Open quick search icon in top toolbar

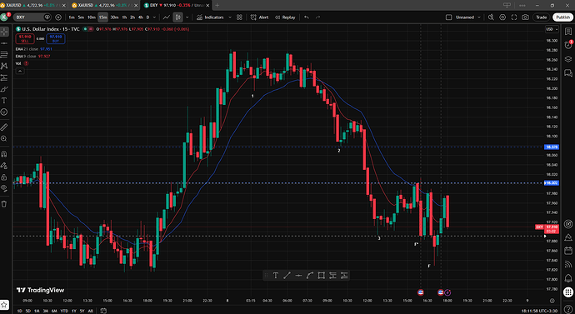pyautogui.click(x=491, y=17)
